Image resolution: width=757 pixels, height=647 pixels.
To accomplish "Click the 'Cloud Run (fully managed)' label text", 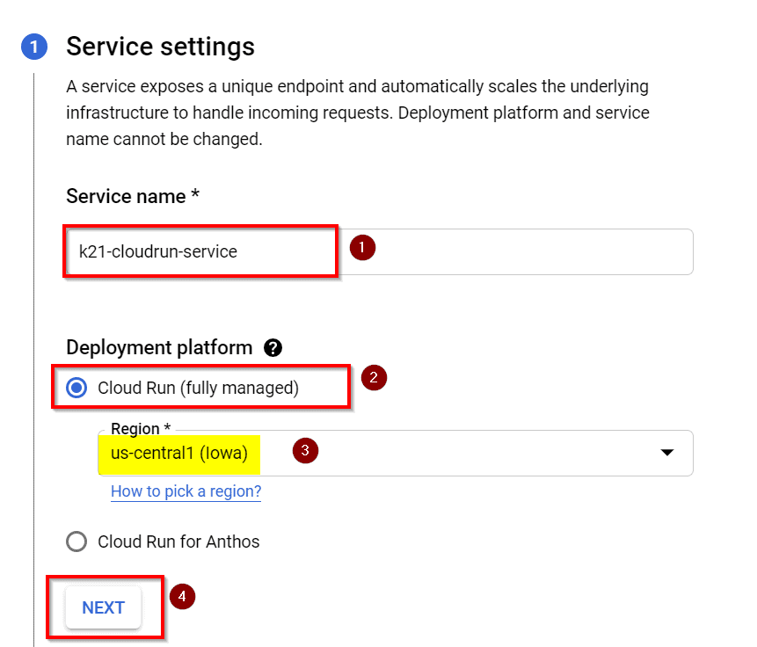I will [198, 388].
